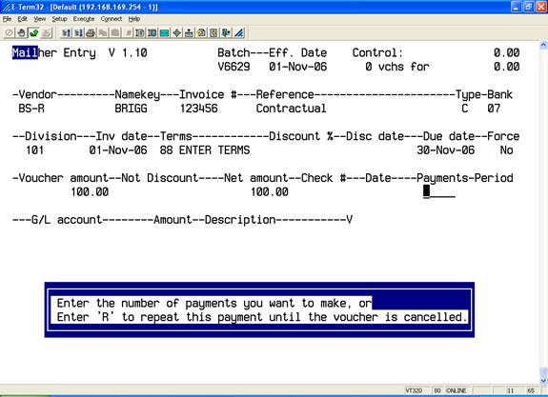Click the terms text '88 ENTER TERMS'

[205, 150]
